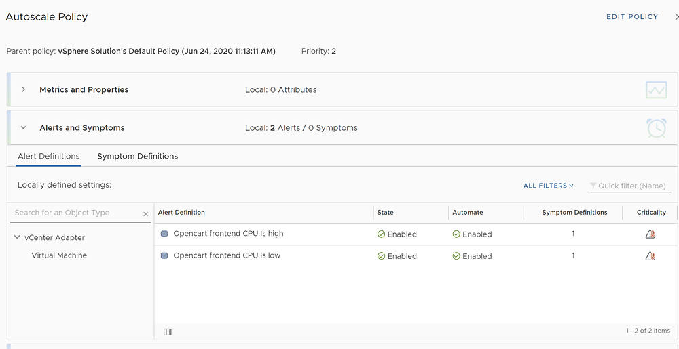
Task: Collapse the vCenter Adapter tree node
Action: (17, 237)
